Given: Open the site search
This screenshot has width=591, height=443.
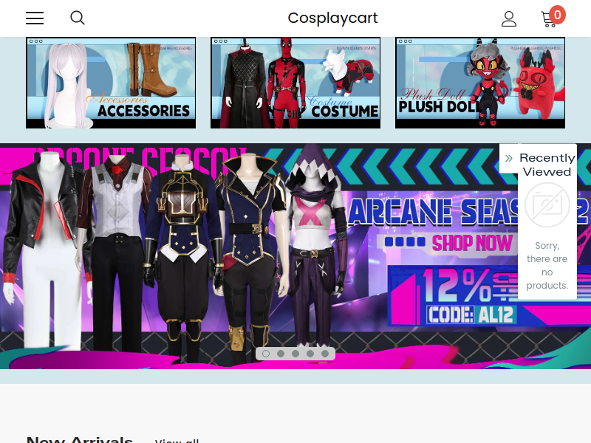Looking at the screenshot, I should (x=78, y=18).
